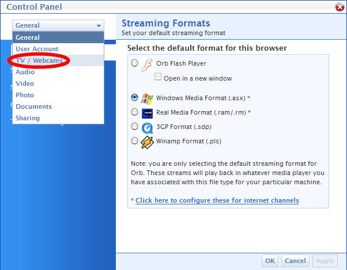The image size is (347, 270).
Task: Click the 3GP QuickTime format icon
Action: pyautogui.click(x=147, y=128)
